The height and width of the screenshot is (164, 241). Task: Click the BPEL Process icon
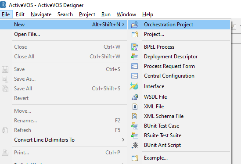point(135,47)
